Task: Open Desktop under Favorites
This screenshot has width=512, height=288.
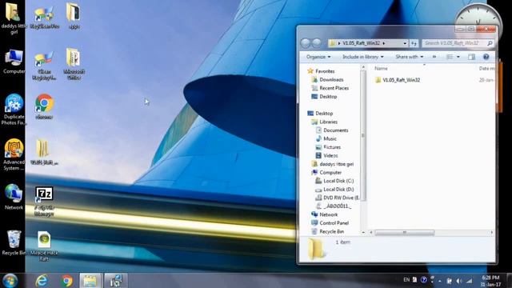Action: (x=324, y=96)
